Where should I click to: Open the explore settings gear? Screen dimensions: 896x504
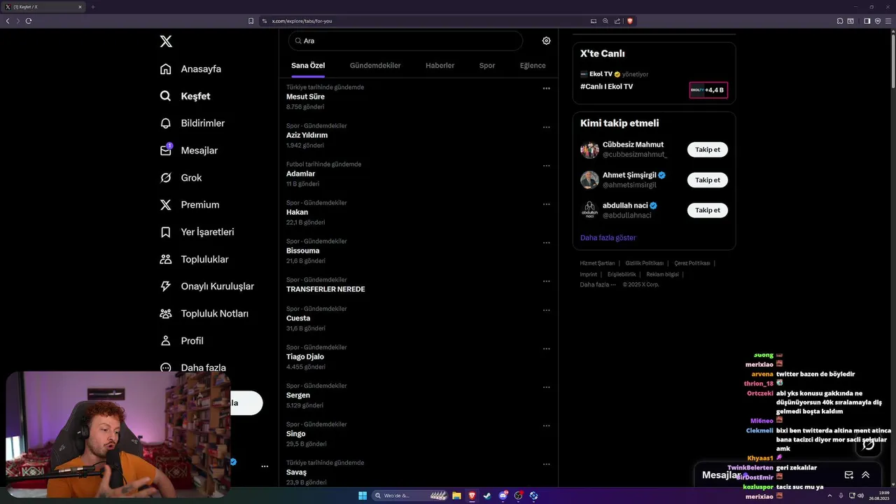546,41
